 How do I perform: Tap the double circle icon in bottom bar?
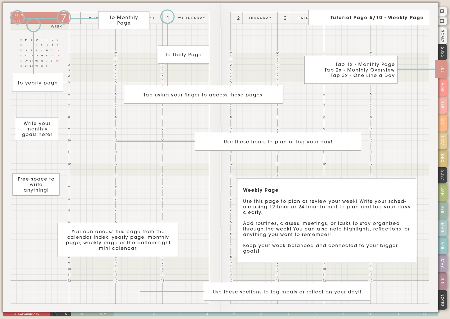point(103,314)
